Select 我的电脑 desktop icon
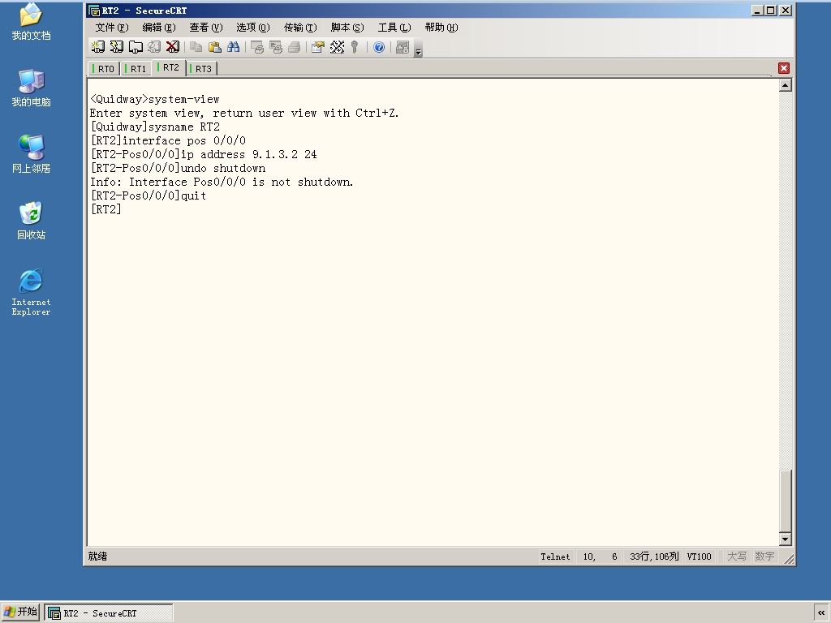The height and width of the screenshot is (623, 831). [x=31, y=88]
